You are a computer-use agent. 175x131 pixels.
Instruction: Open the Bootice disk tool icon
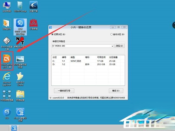click(x=7, y=44)
